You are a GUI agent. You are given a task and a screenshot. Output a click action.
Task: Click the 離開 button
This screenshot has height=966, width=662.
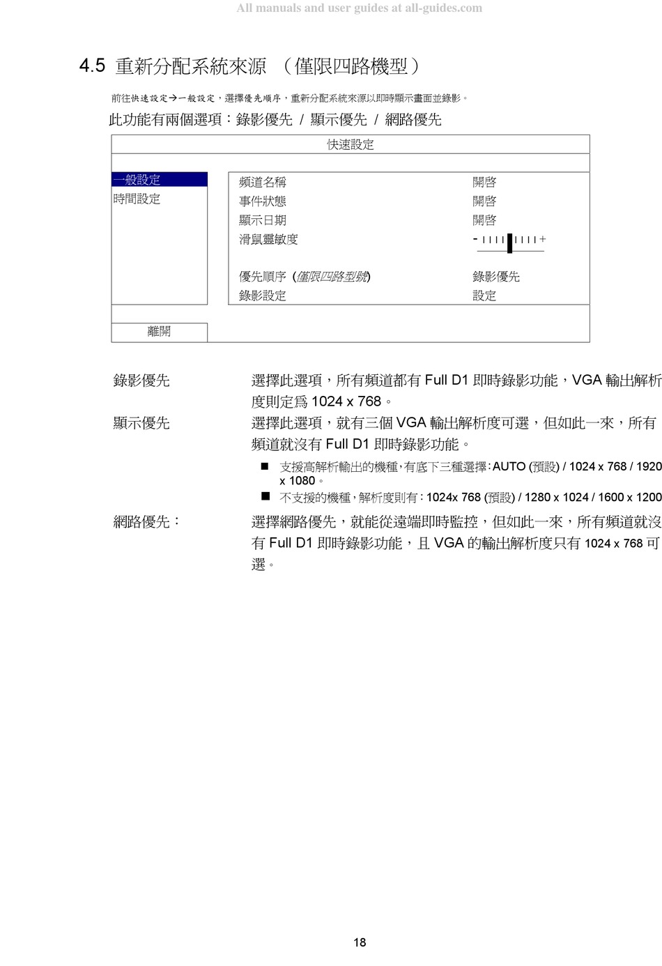160,332
